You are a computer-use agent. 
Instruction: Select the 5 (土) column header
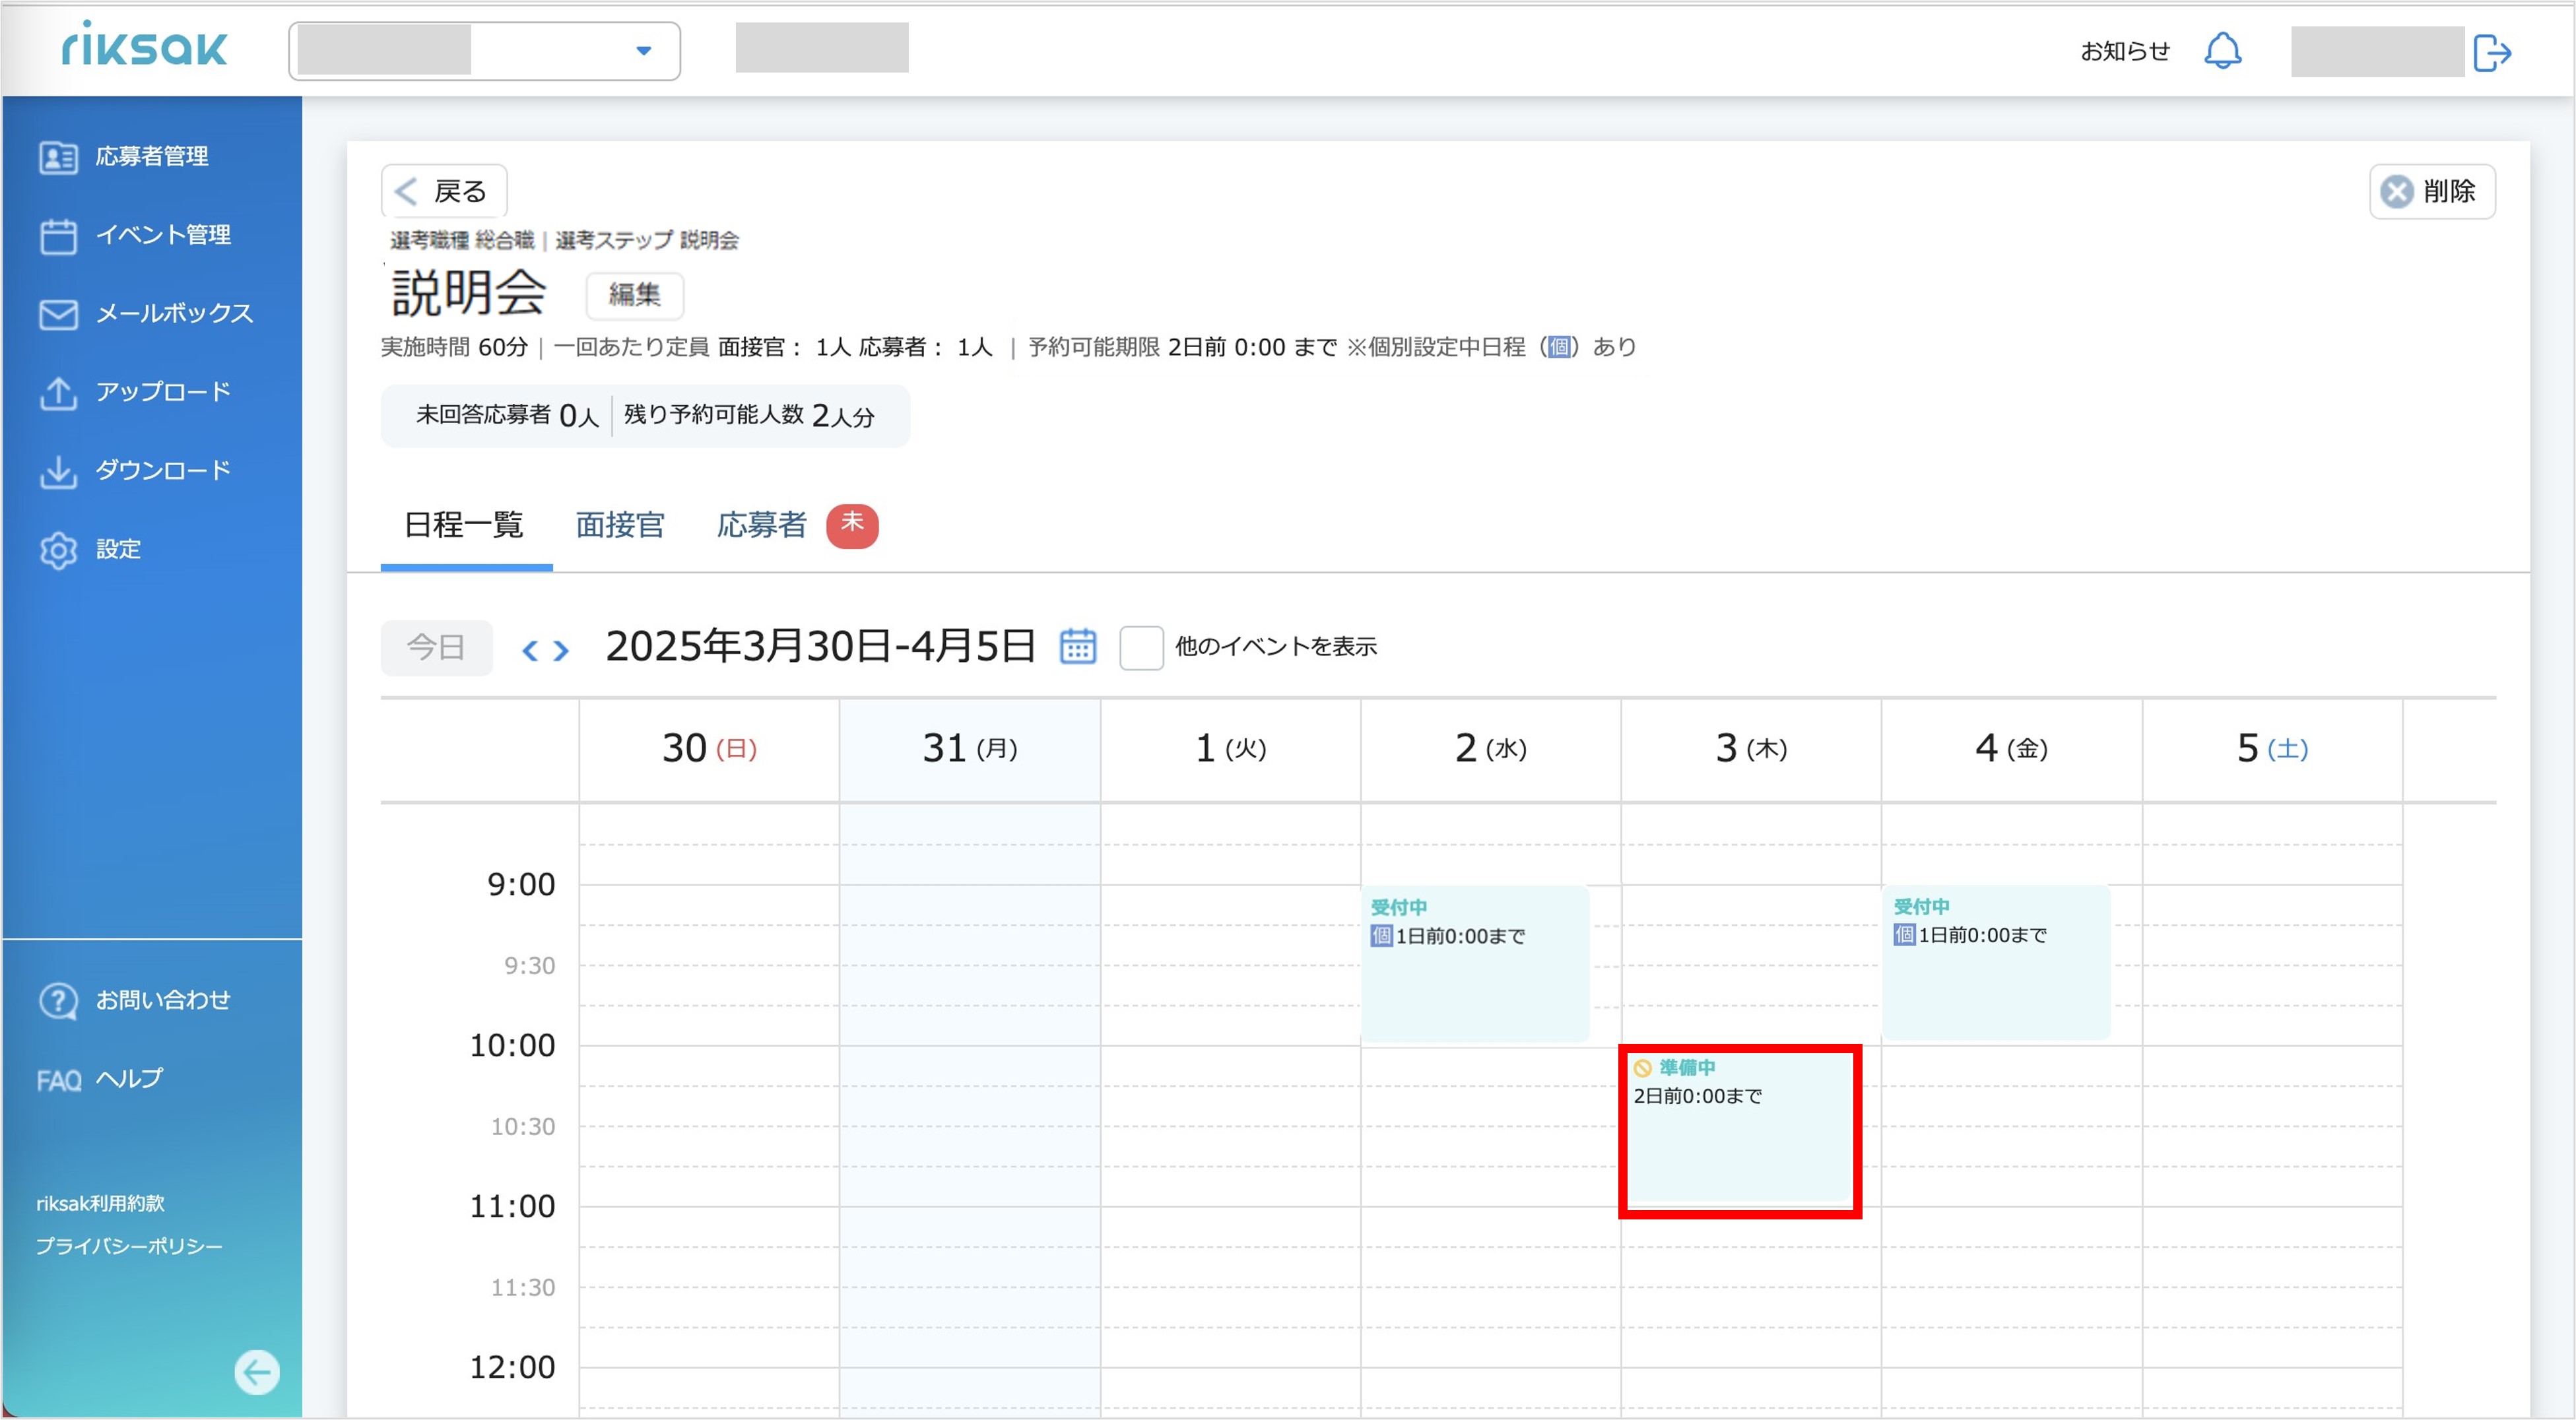(2272, 748)
